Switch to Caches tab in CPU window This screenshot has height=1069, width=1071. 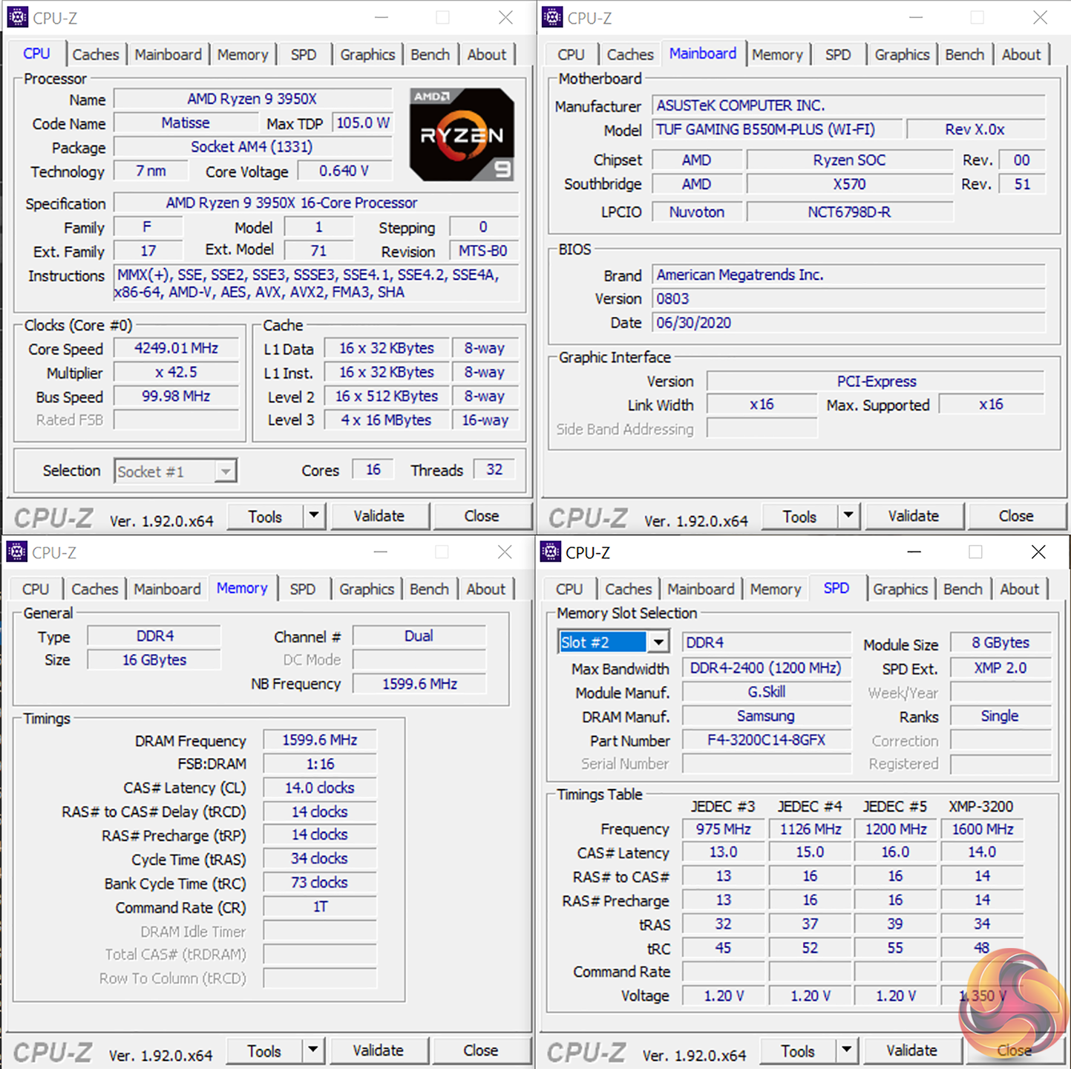[95, 55]
